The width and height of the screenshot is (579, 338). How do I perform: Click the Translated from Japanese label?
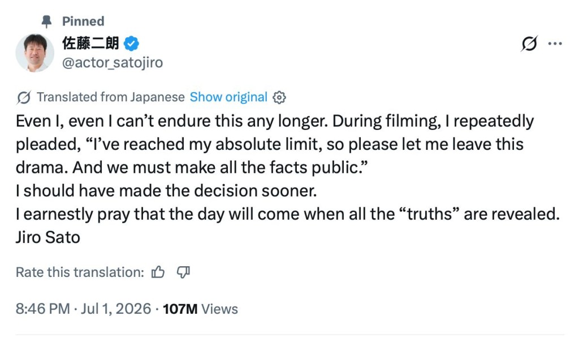tap(111, 97)
